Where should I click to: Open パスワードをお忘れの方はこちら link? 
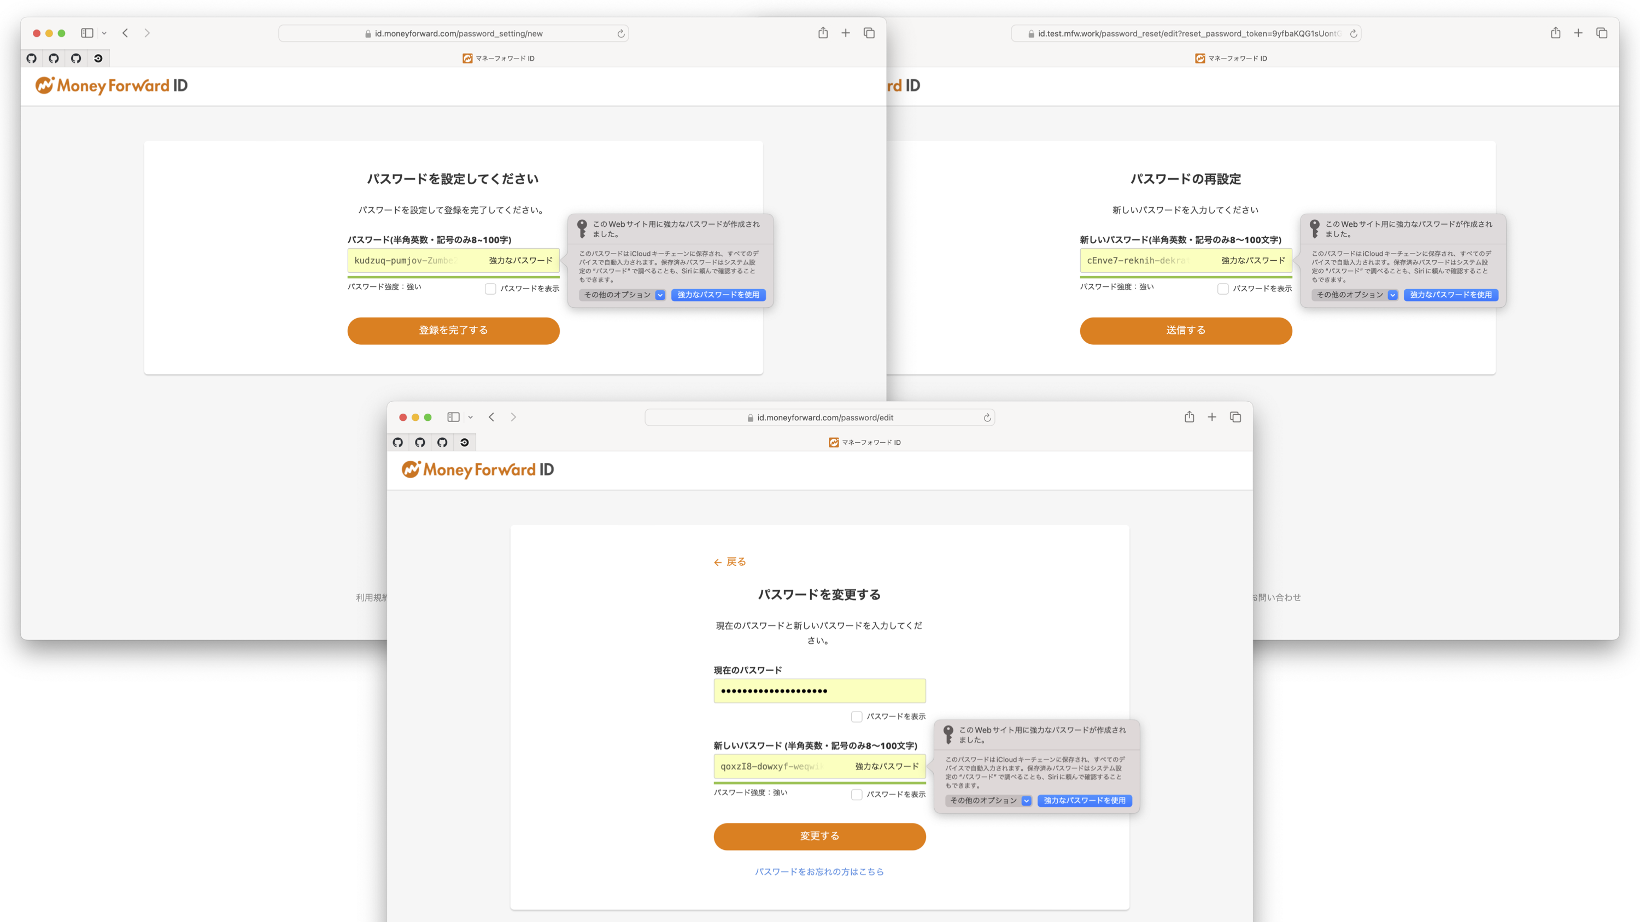click(819, 872)
